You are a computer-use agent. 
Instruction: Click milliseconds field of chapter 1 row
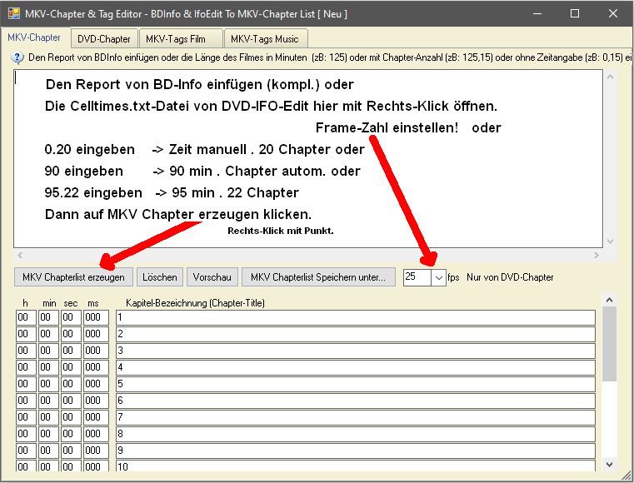(x=97, y=317)
